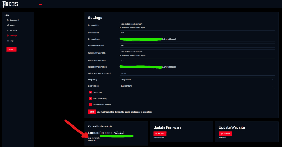The image size is (282, 147).
Task: Click the Core Voltage dropdown chevron arrow
Action: click(272, 86)
